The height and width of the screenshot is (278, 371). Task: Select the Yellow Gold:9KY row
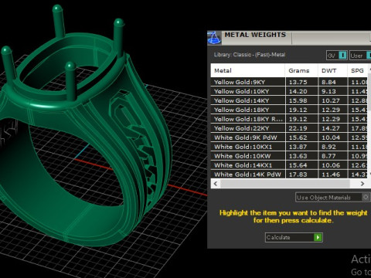click(x=289, y=82)
